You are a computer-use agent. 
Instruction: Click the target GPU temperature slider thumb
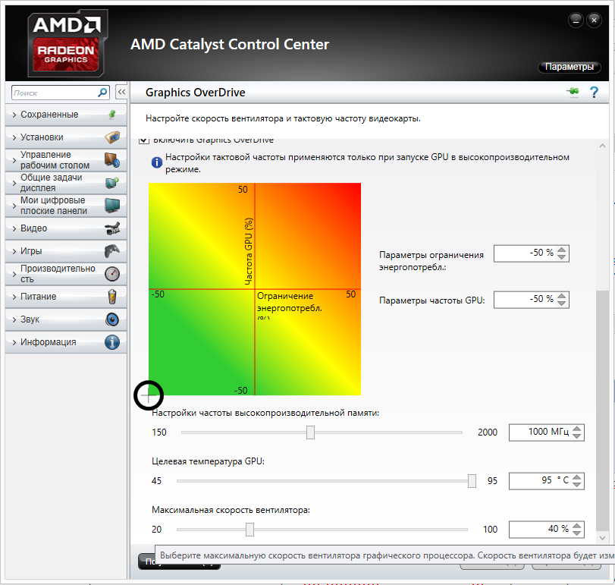472,481
